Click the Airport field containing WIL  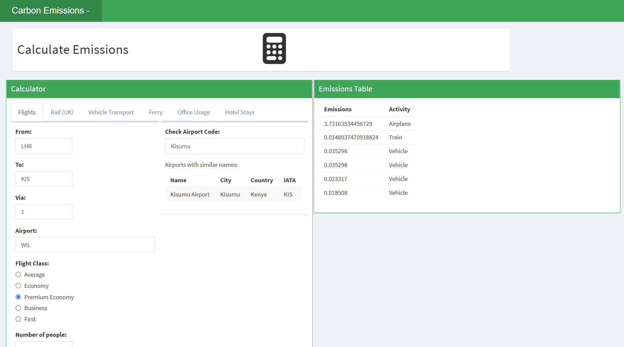click(x=85, y=245)
